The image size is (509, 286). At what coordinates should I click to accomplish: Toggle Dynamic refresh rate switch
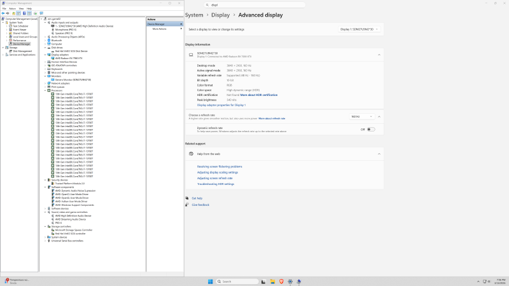[371, 130]
